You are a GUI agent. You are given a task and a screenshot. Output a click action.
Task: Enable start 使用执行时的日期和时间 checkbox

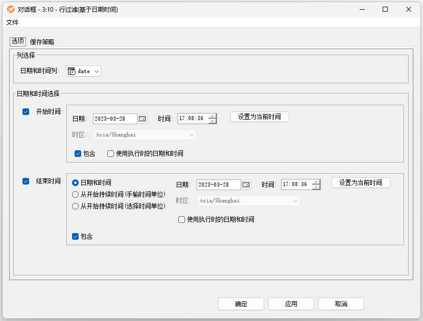[110, 153]
